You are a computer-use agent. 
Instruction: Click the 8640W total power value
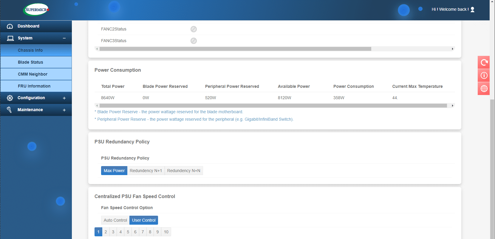[x=108, y=98]
